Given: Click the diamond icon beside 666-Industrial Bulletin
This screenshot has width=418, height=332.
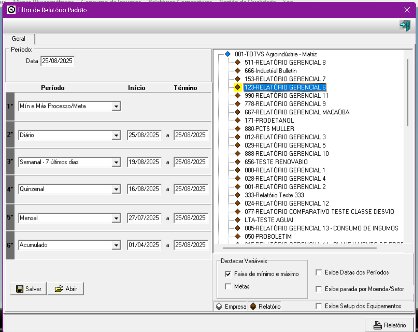Looking at the screenshot, I should (238, 71).
